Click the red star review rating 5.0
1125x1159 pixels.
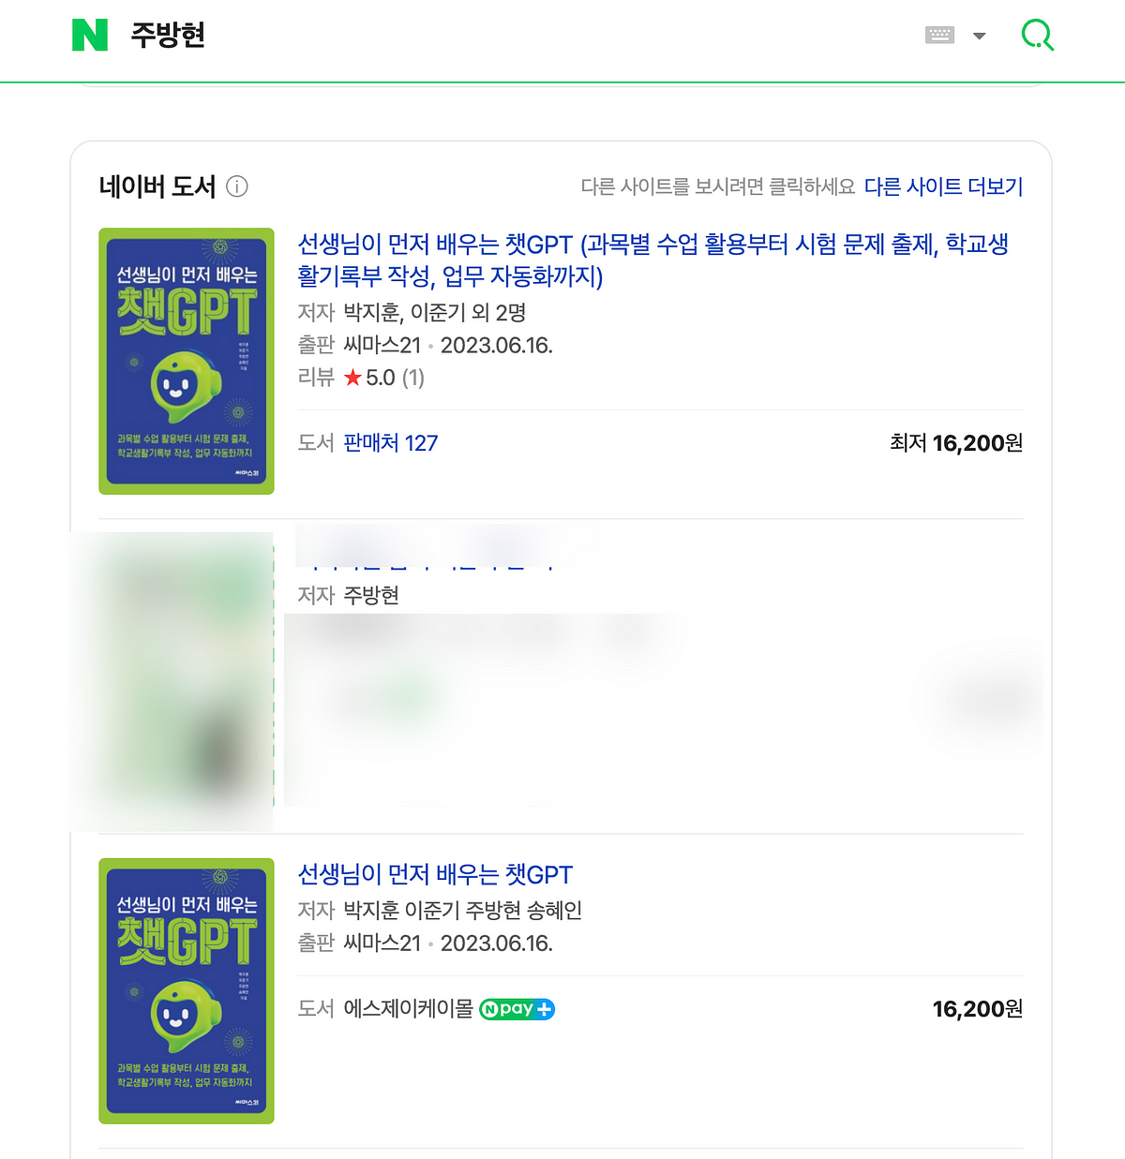pyautogui.click(x=369, y=378)
